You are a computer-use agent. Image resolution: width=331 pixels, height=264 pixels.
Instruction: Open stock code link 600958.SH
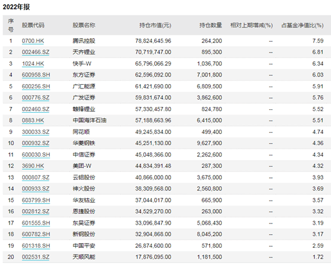[36, 75]
